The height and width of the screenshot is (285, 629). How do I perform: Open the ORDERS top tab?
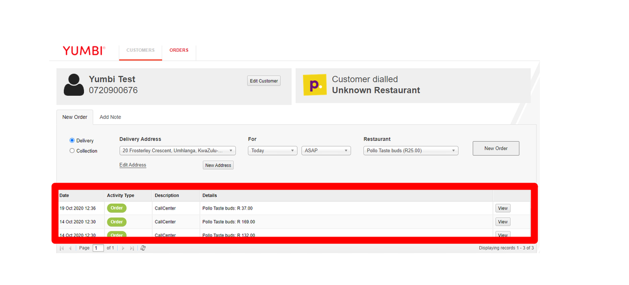[179, 50]
